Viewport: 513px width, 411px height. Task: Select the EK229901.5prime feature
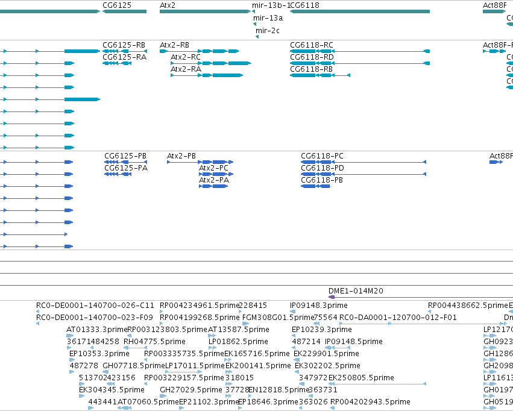(297, 360)
